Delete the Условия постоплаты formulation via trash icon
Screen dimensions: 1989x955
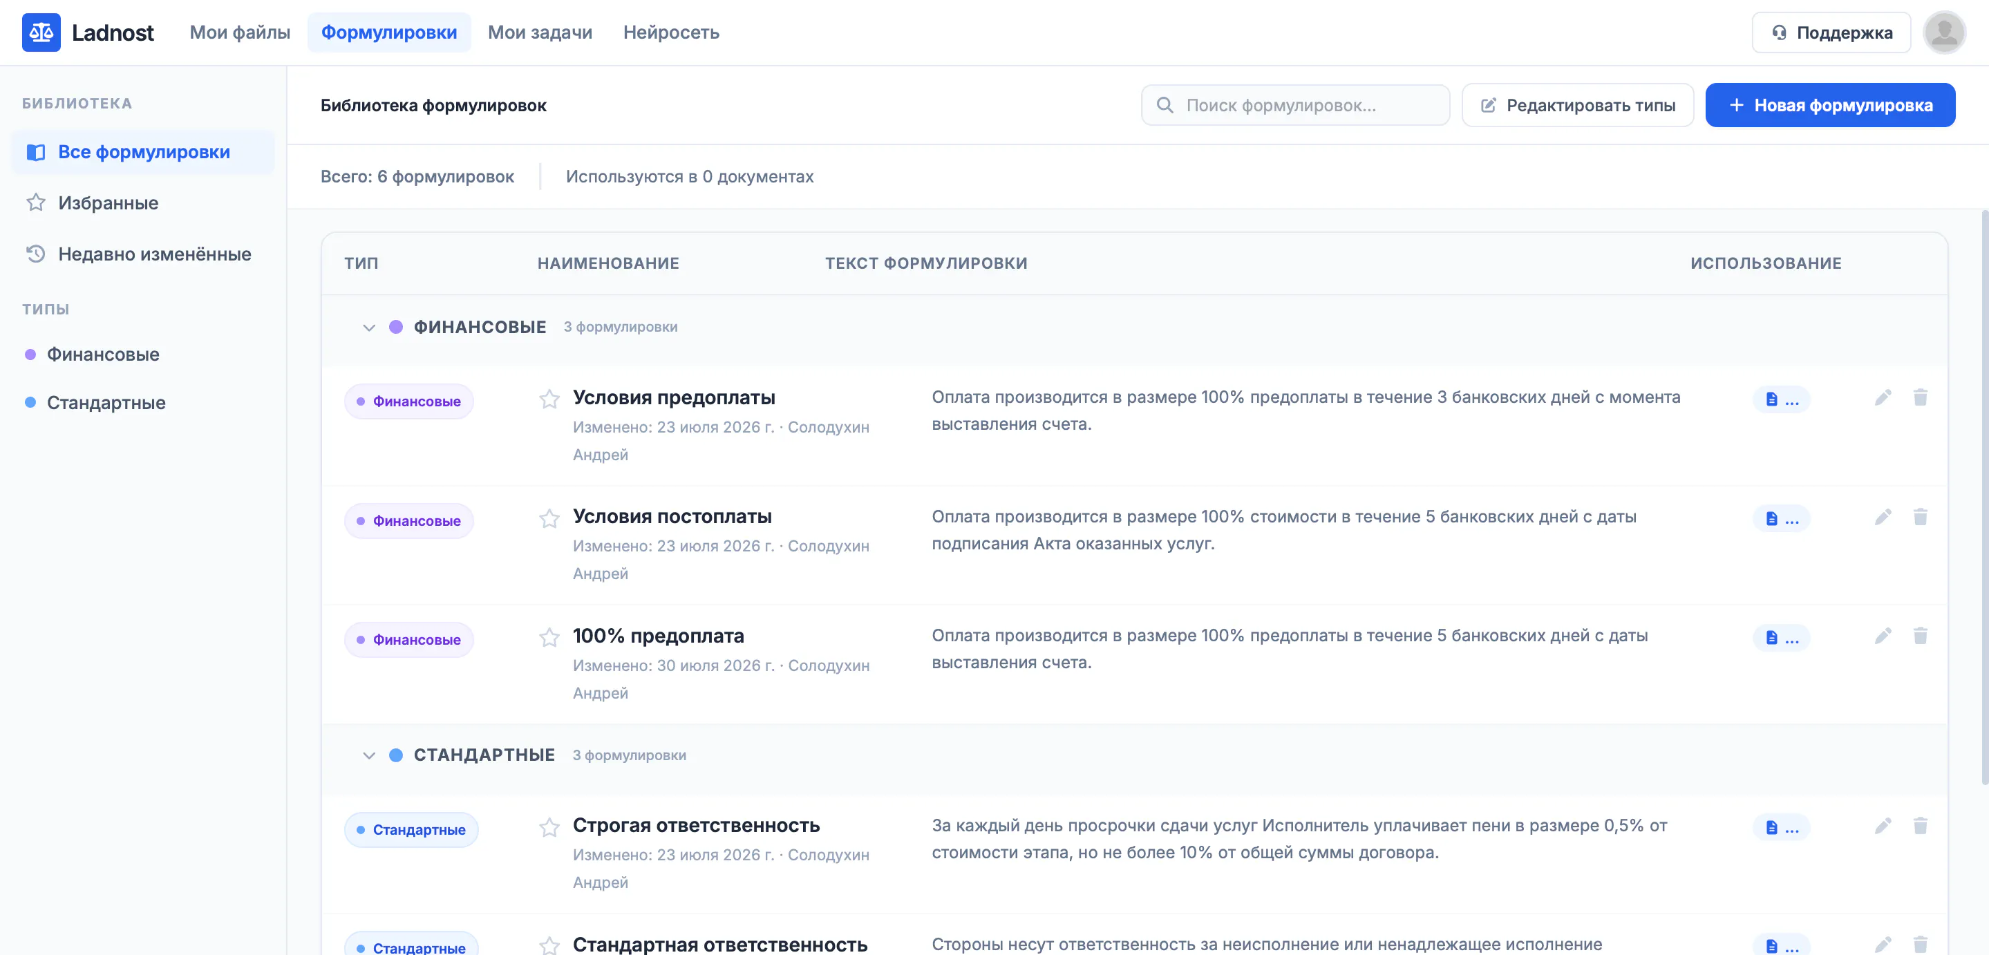click(x=1921, y=516)
